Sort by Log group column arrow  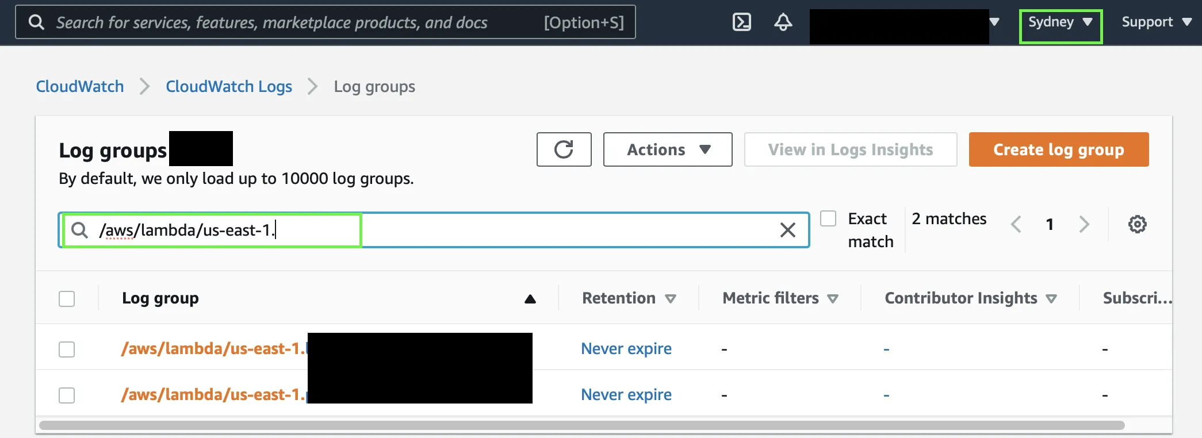(x=530, y=299)
